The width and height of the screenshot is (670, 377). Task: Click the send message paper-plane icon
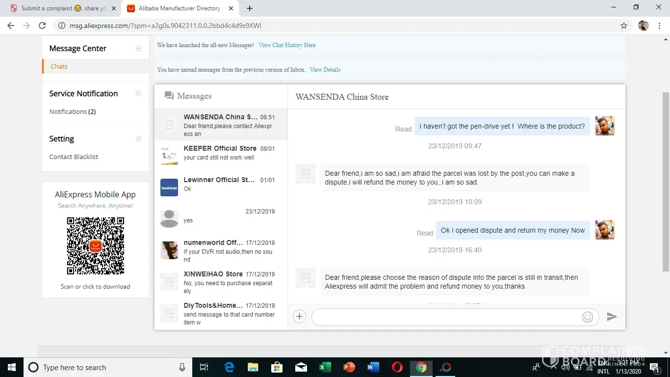point(612,317)
